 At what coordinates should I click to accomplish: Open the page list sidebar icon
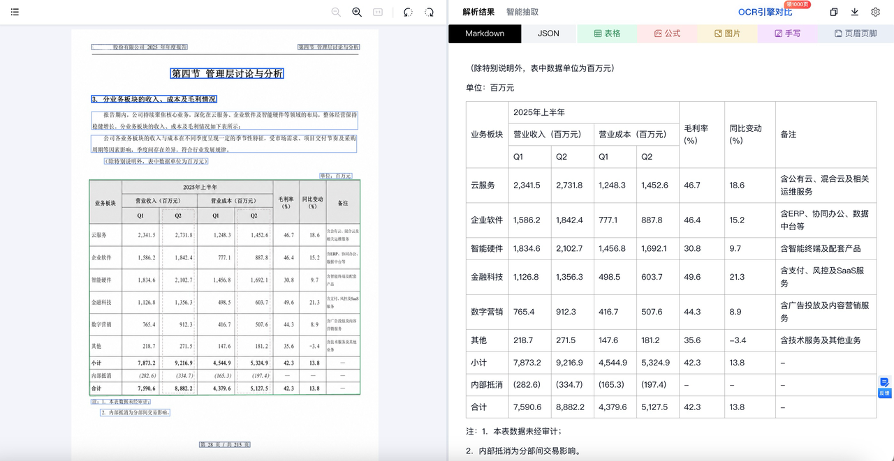15,12
